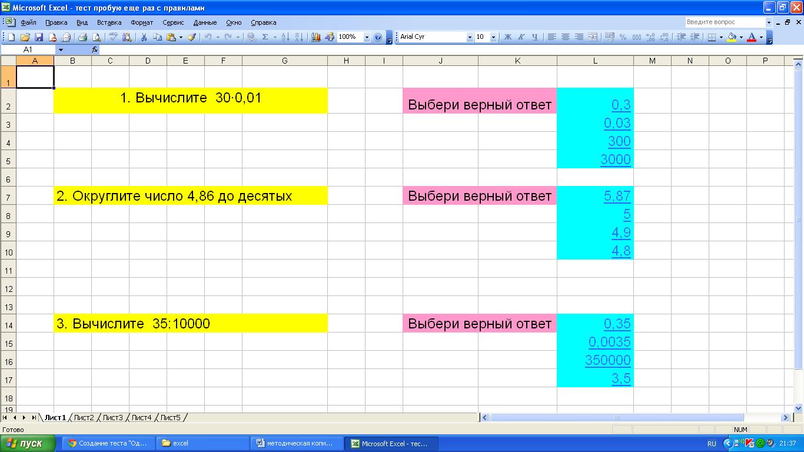Click the Open file folder icon
Screen dimensions: 804x452
[25, 37]
